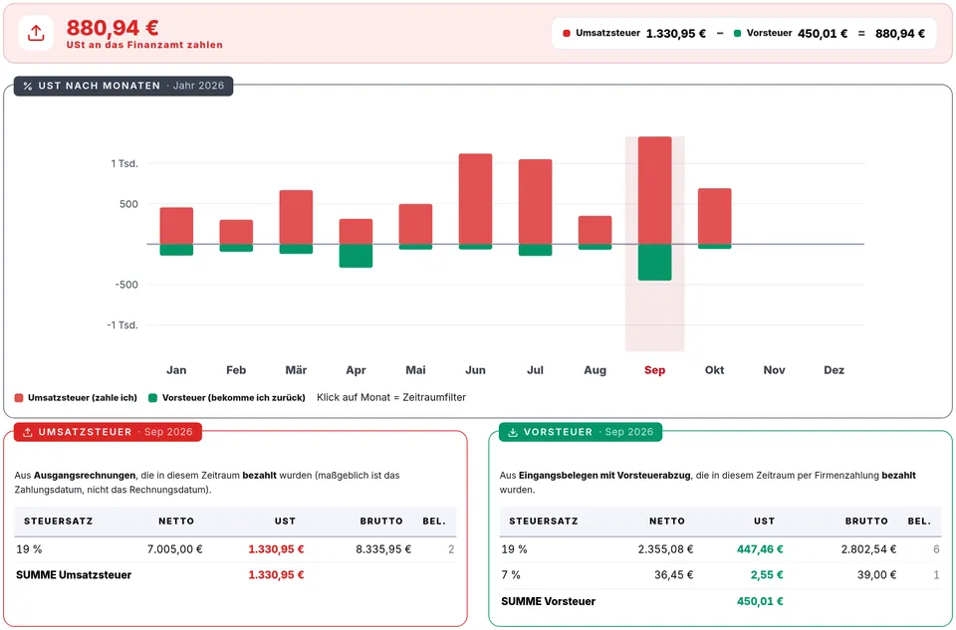Click the green 450,01 € sum value
The width and height of the screenshot is (956, 630).
point(760,601)
